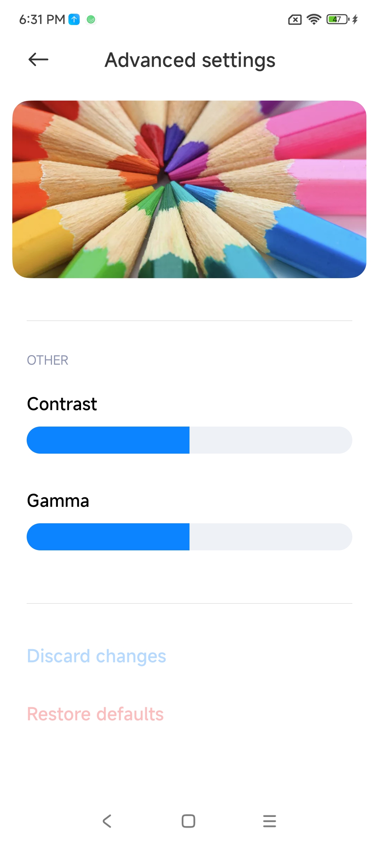
Task: Tap Restore defaults
Action: point(95,714)
